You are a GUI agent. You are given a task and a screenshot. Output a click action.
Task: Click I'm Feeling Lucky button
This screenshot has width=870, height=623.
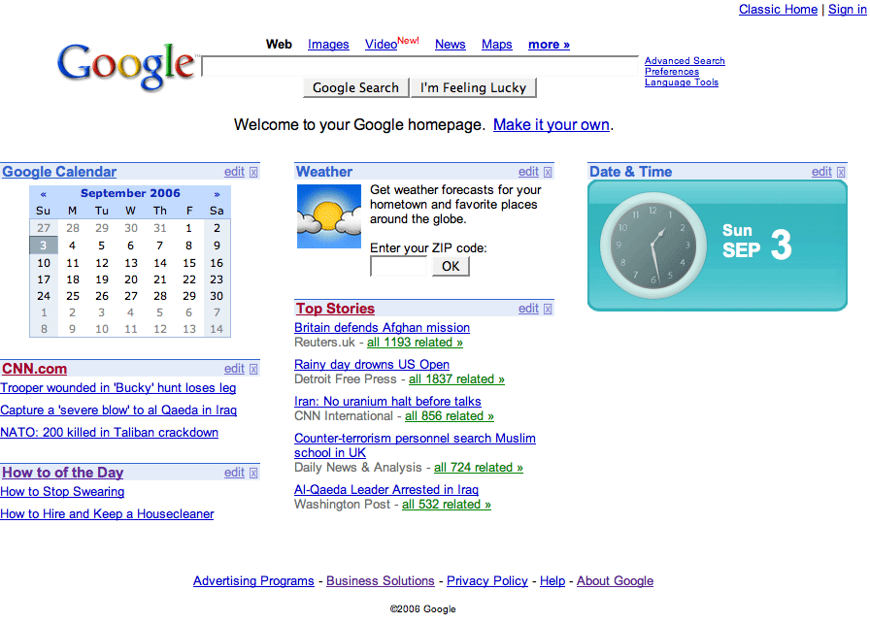point(473,87)
